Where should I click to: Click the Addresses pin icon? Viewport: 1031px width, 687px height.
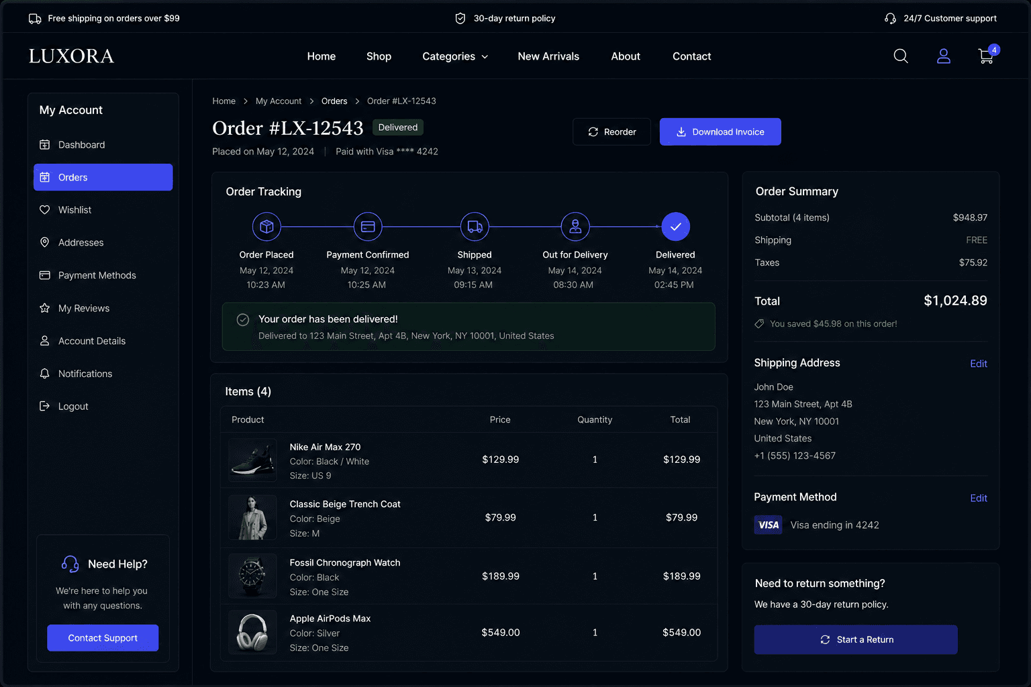pos(45,243)
